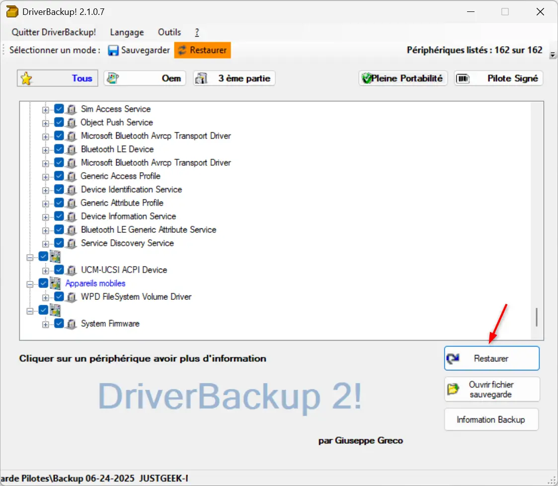Expand the Service Discovery Service node
Viewport: 558px width, 486px height.
tap(46, 244)
